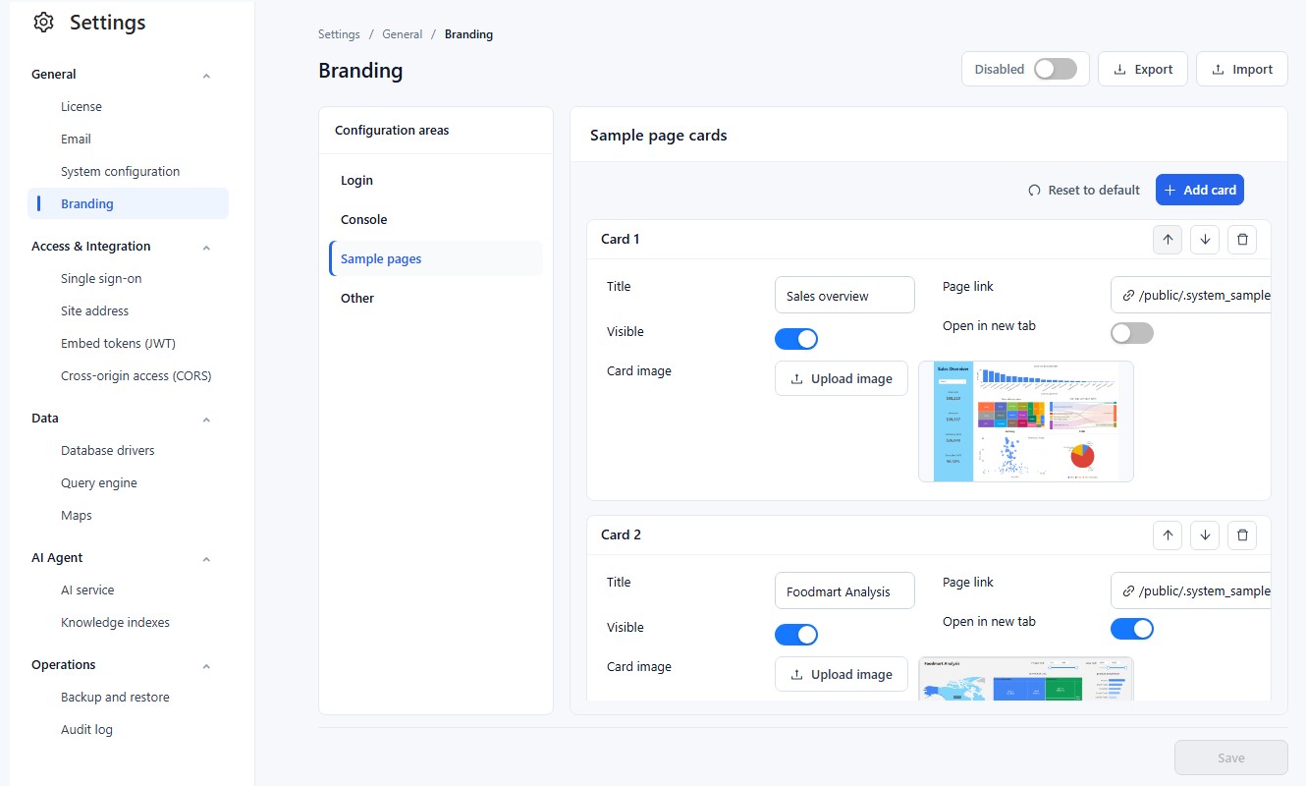Open Knowledge indexes page

click(x=115, y=622)
